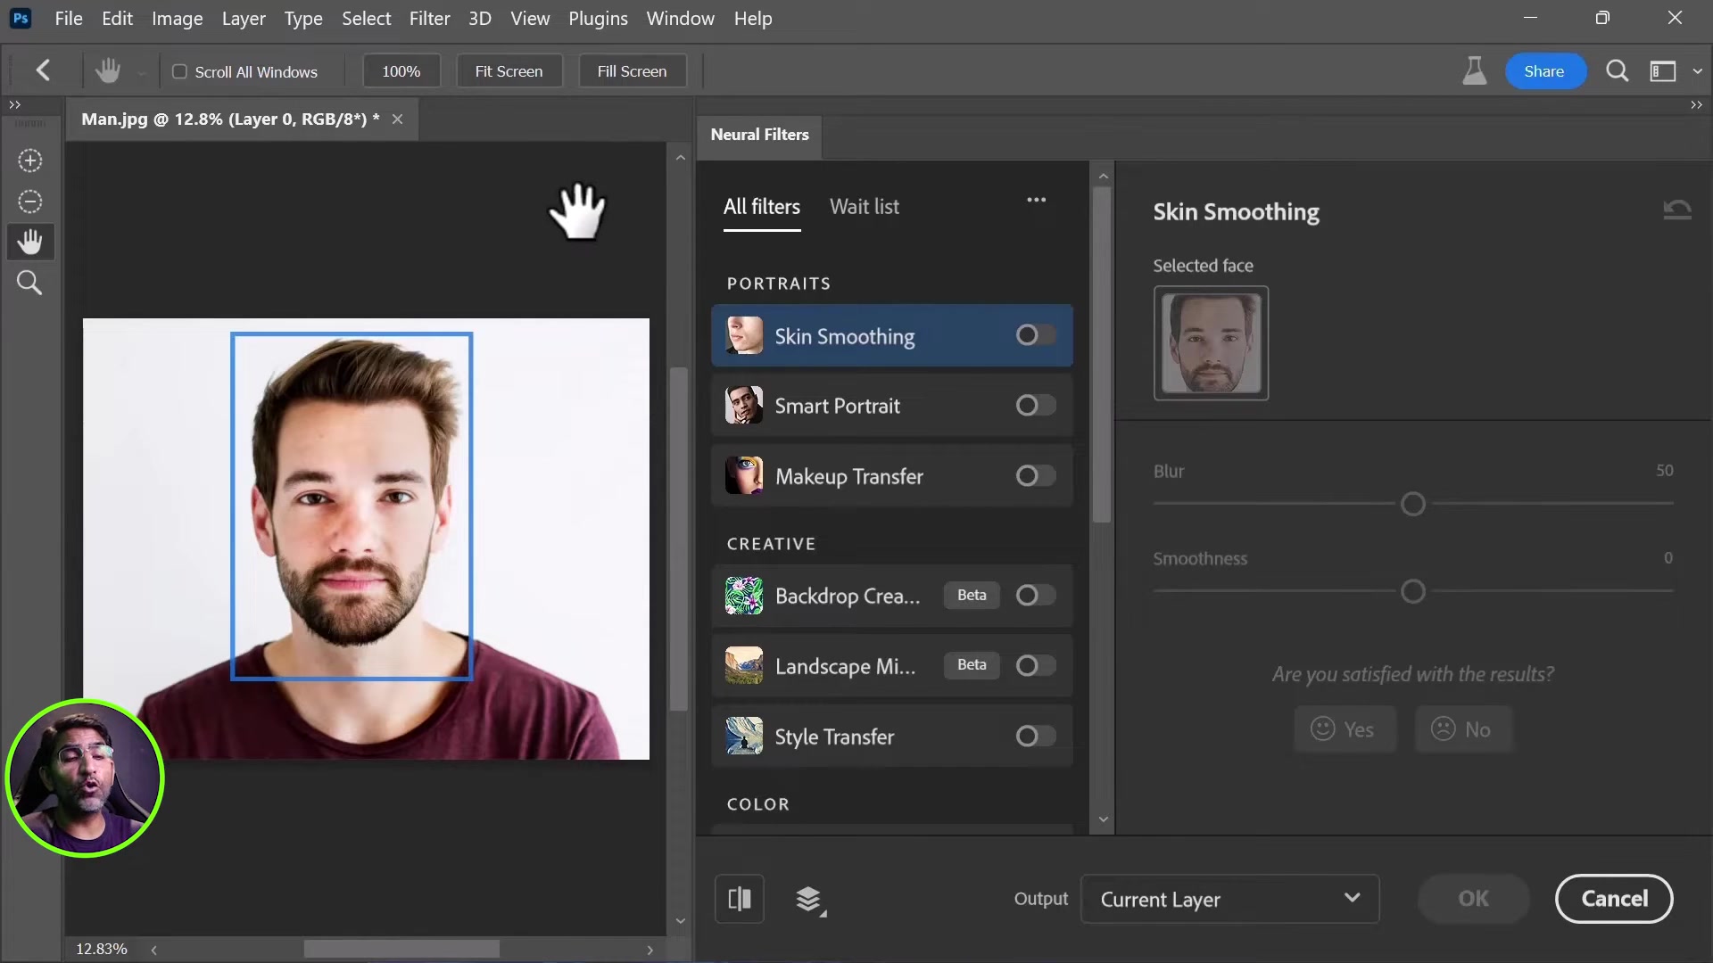1713x963 pixels.
Task: Click the blue Share button
Action: coord(1544,71)
